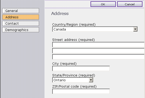Go to the Demographics section

(21, 30)
